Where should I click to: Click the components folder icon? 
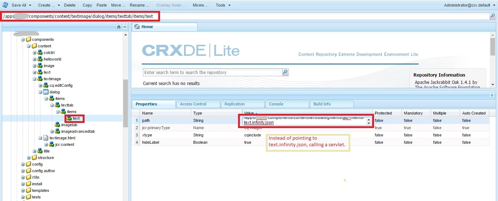28,39
